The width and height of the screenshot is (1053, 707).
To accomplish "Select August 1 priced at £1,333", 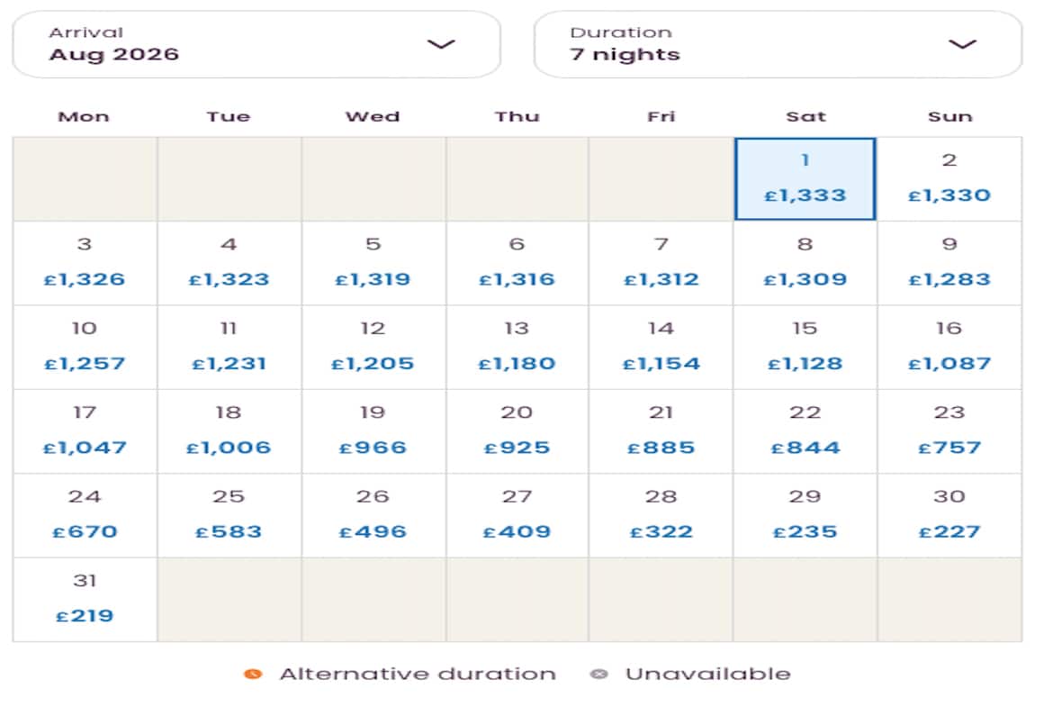I will pos(805,178).
